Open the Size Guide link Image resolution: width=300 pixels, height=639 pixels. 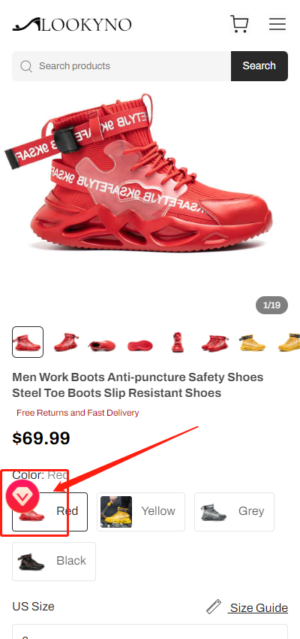point(259,607)
